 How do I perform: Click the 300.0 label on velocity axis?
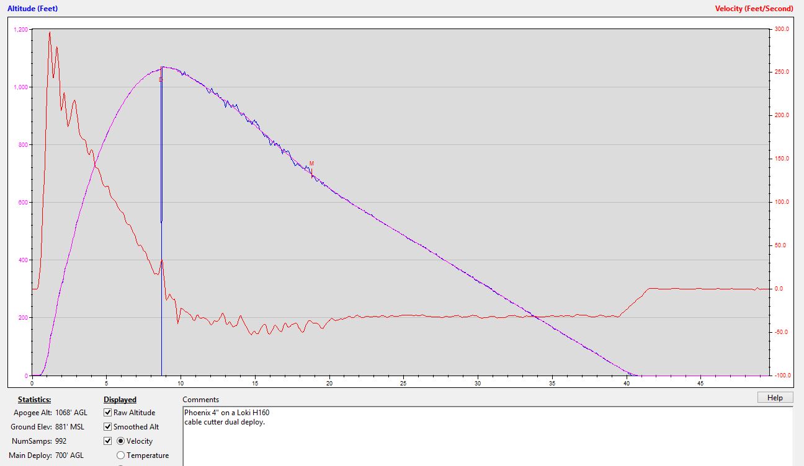pos(782,29)
